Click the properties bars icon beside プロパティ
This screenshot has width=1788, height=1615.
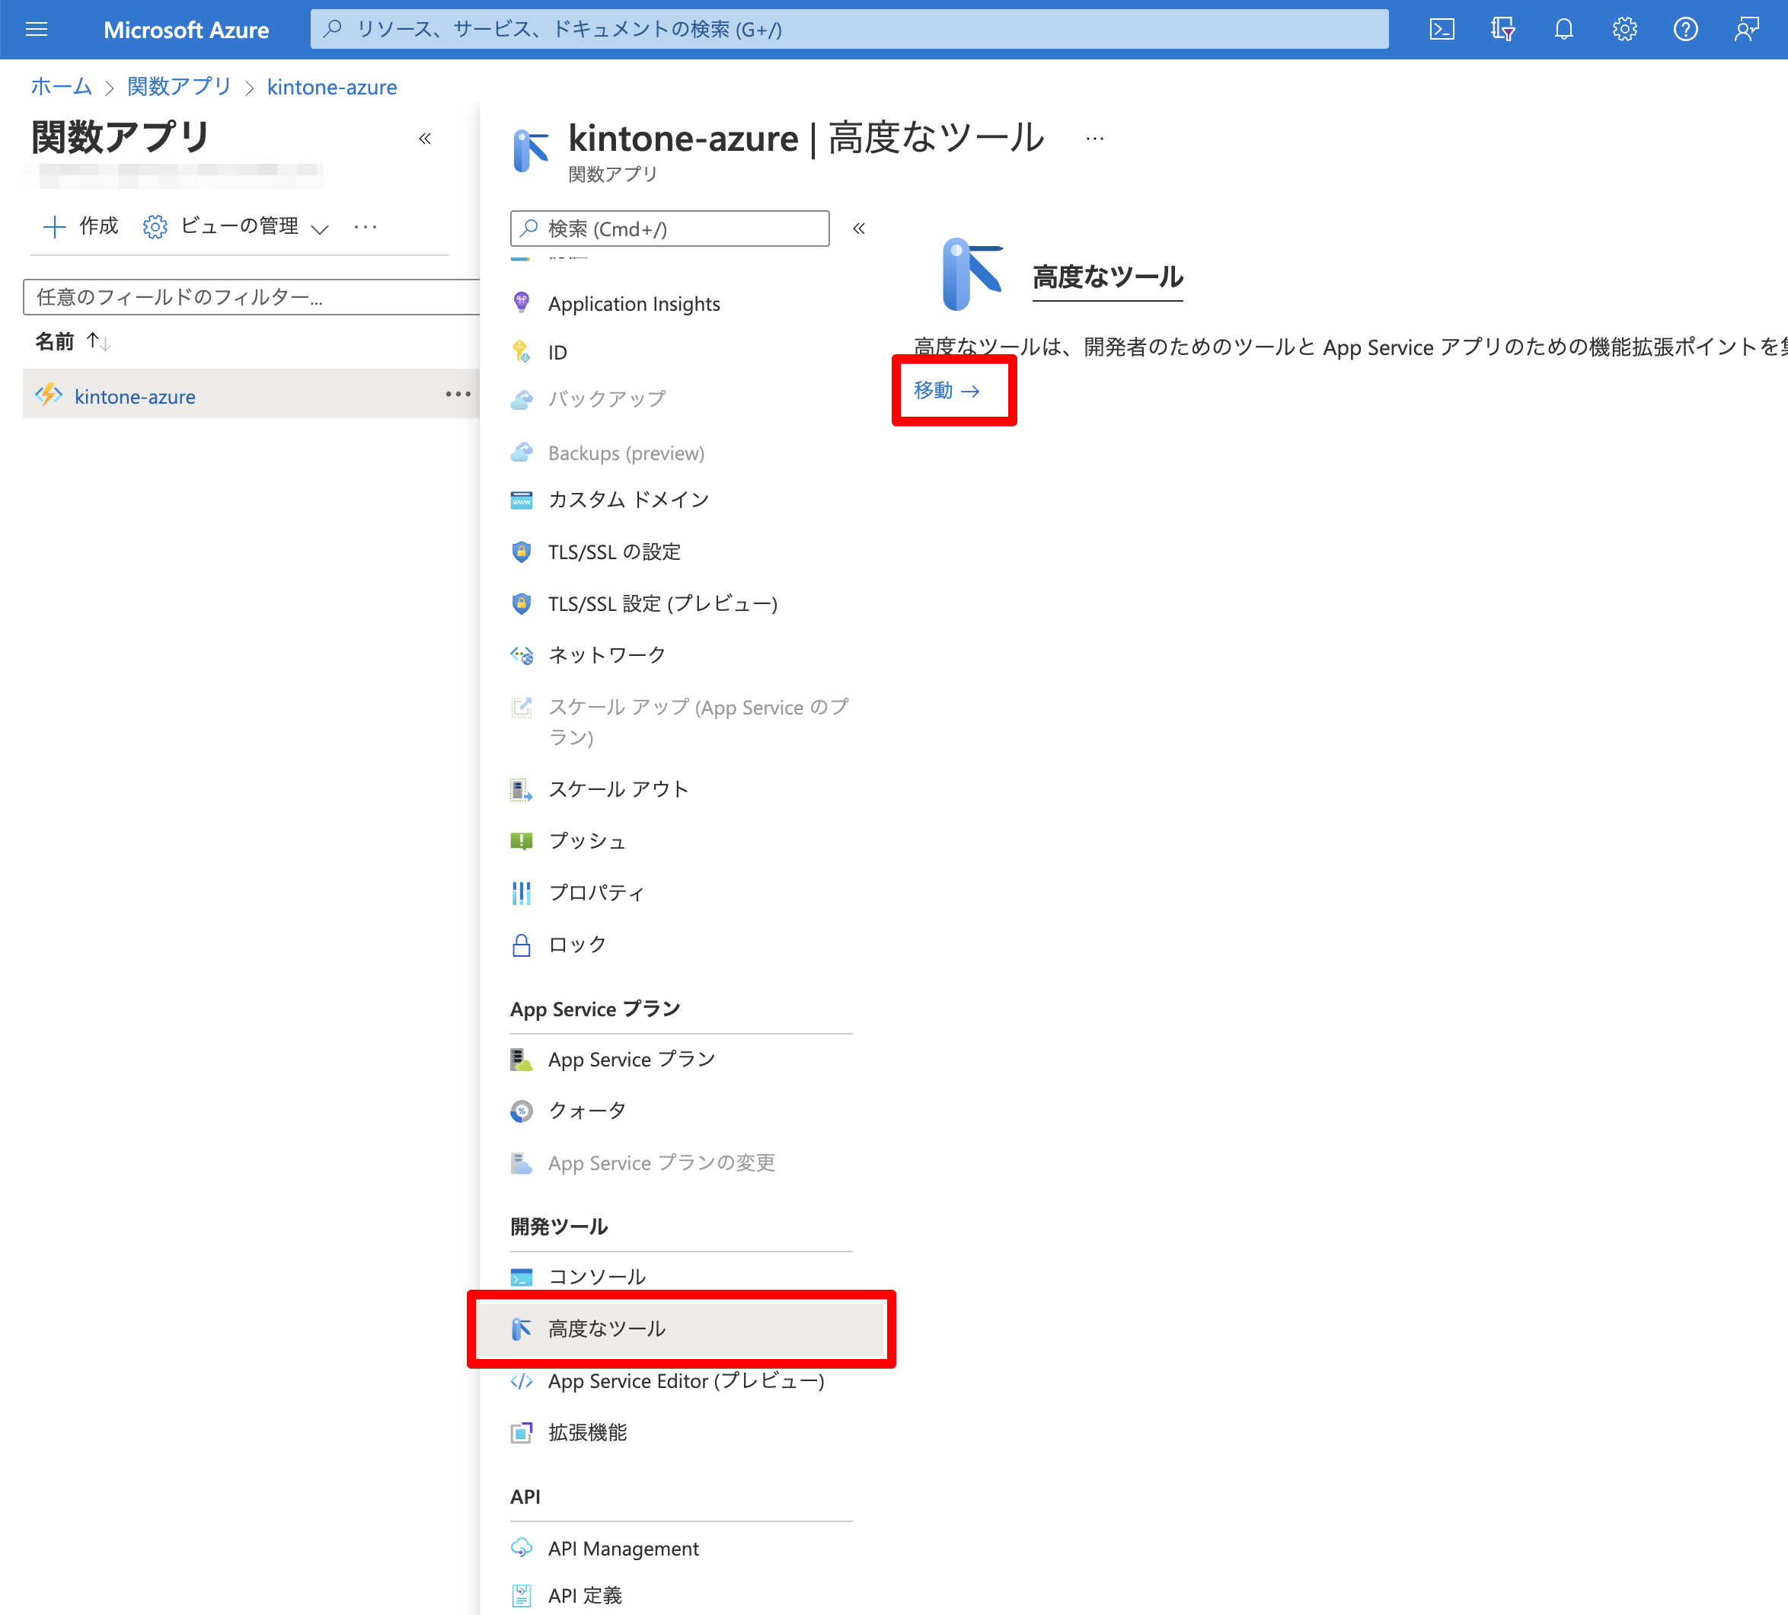[522, 893]
